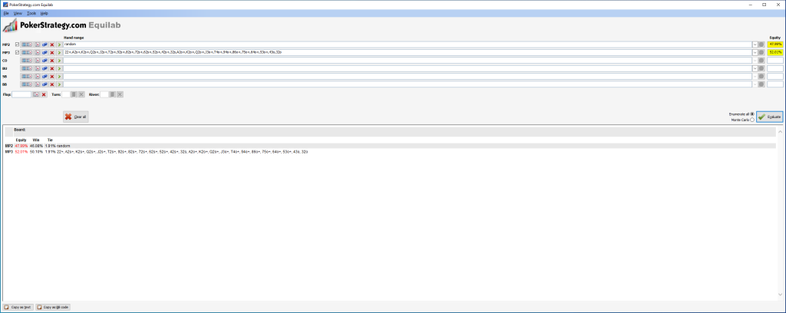Expand the MP3 hand range dropdown
Screen dimensions: 786x313
click(x=755, y=53)
